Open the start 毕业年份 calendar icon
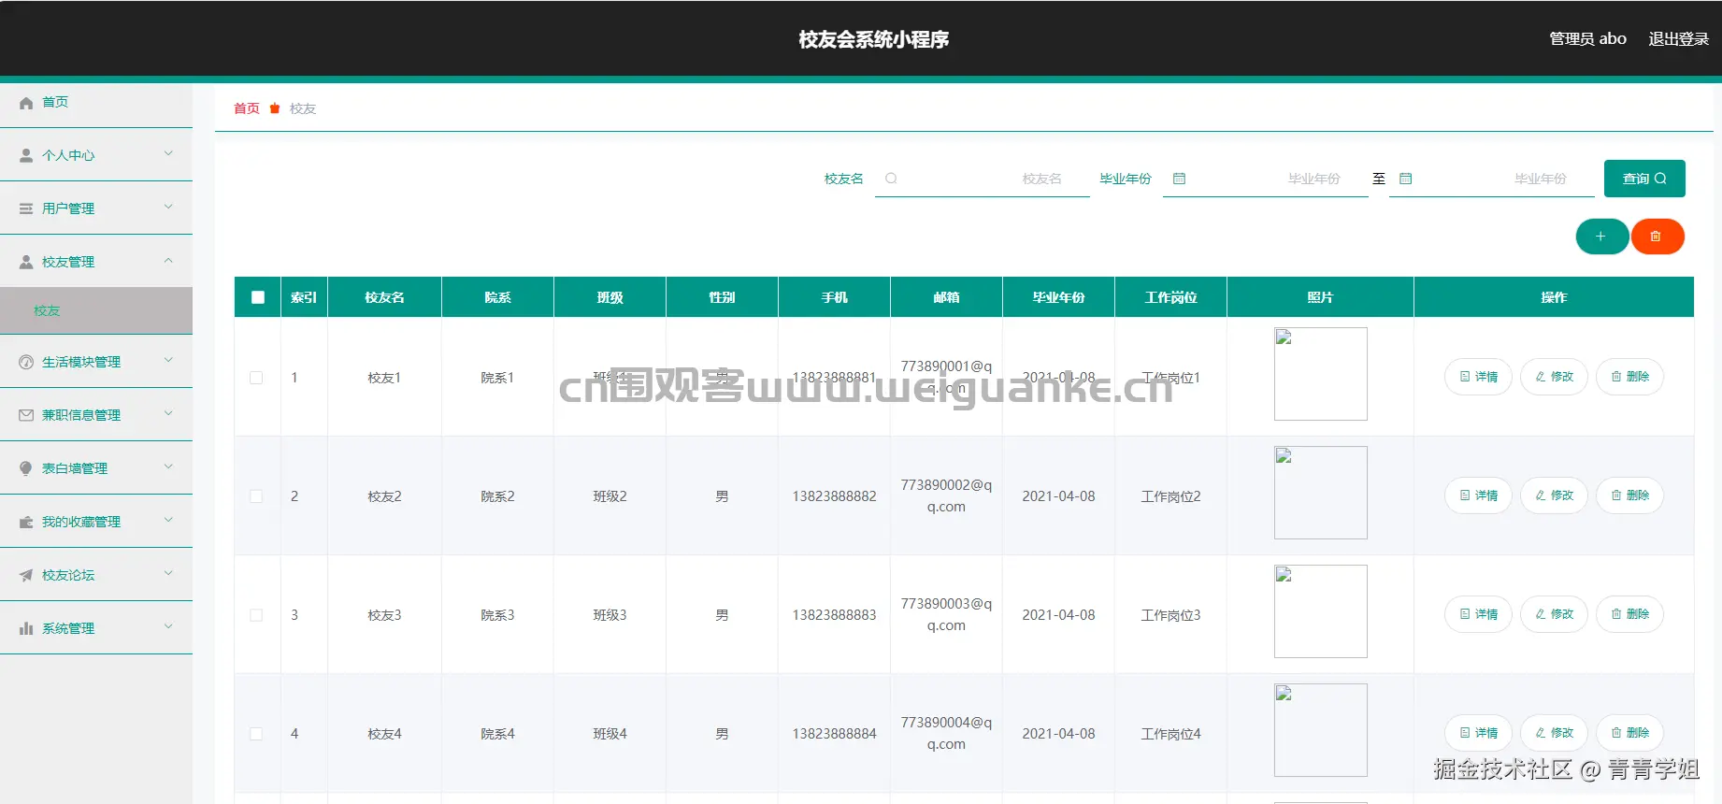Viewport: 1722px width, 804px height. pos(1179,179)
